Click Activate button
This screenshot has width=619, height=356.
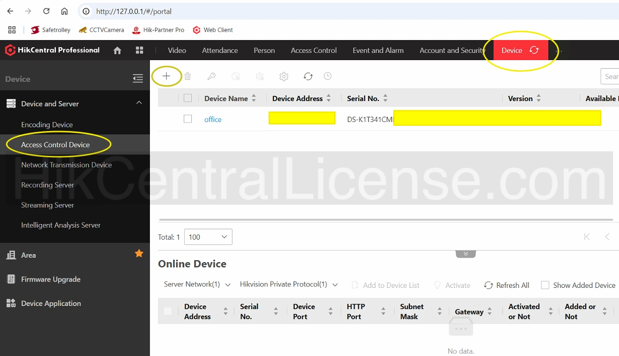(x=451, y=285)
